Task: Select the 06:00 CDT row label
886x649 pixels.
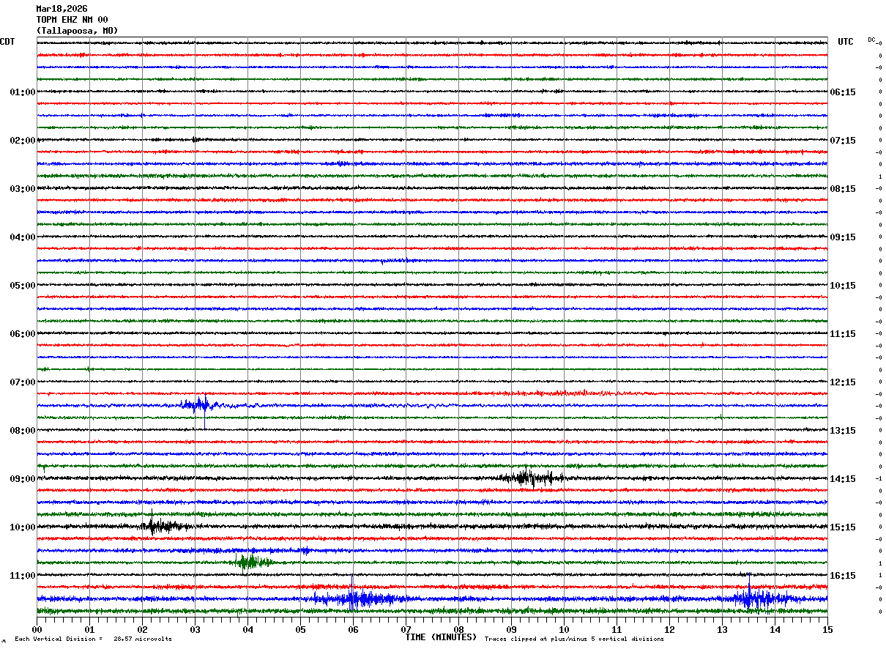Action: (23, 334)
